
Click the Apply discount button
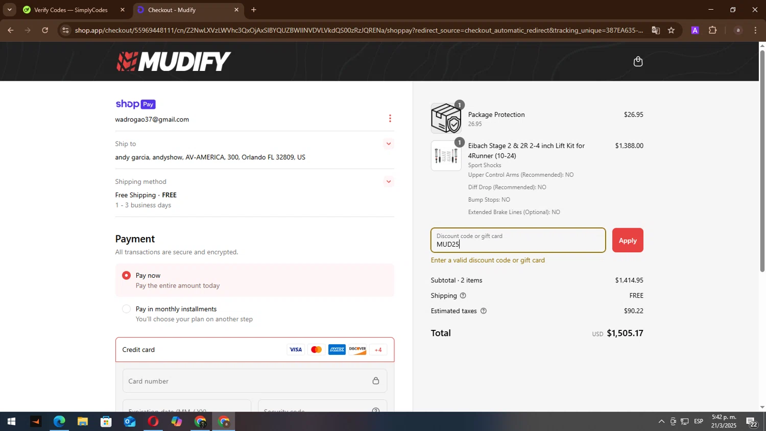point(628,241)
